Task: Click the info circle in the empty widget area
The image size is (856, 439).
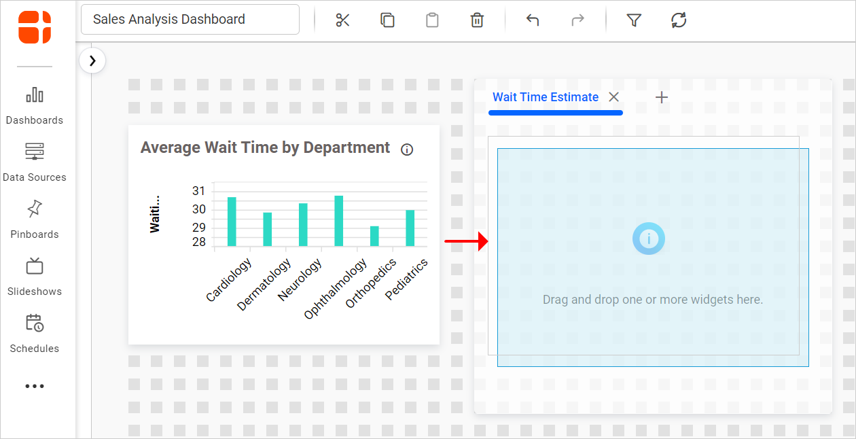Action: tap(648, 239)
